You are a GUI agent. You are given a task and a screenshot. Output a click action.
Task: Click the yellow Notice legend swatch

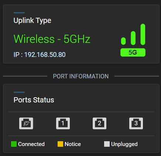pos(60,144)
